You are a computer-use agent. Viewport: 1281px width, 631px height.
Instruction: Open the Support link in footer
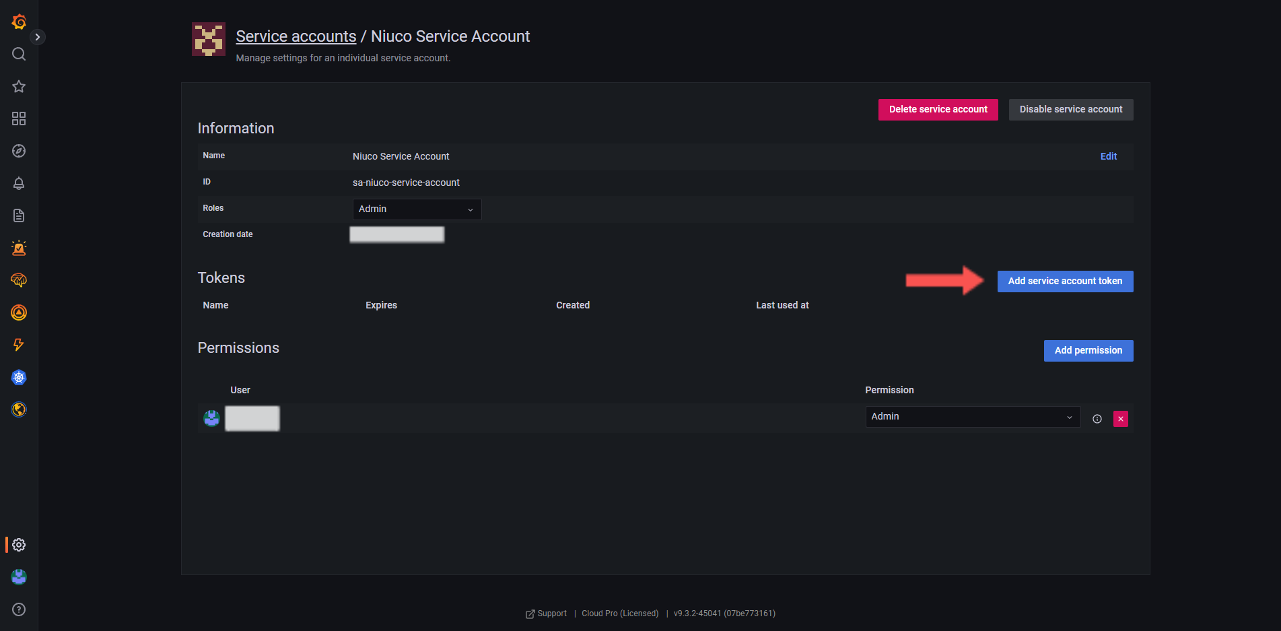(x=546, y=613)
